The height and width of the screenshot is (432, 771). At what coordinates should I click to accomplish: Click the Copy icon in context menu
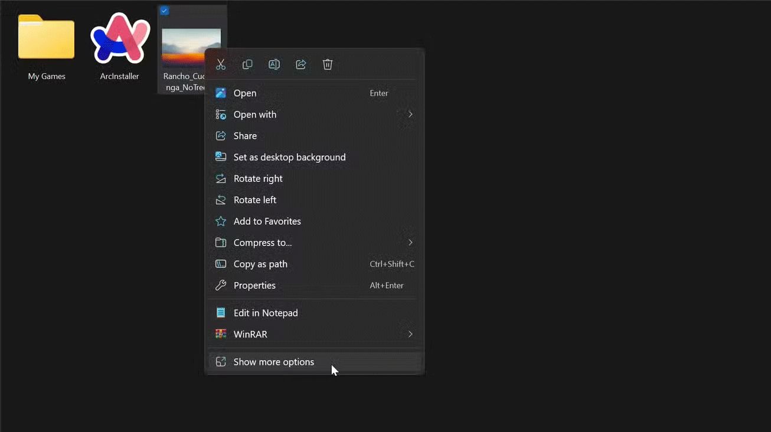247,64
